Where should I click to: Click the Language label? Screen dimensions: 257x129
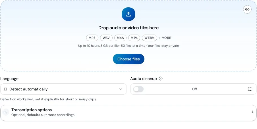point(9,79)
